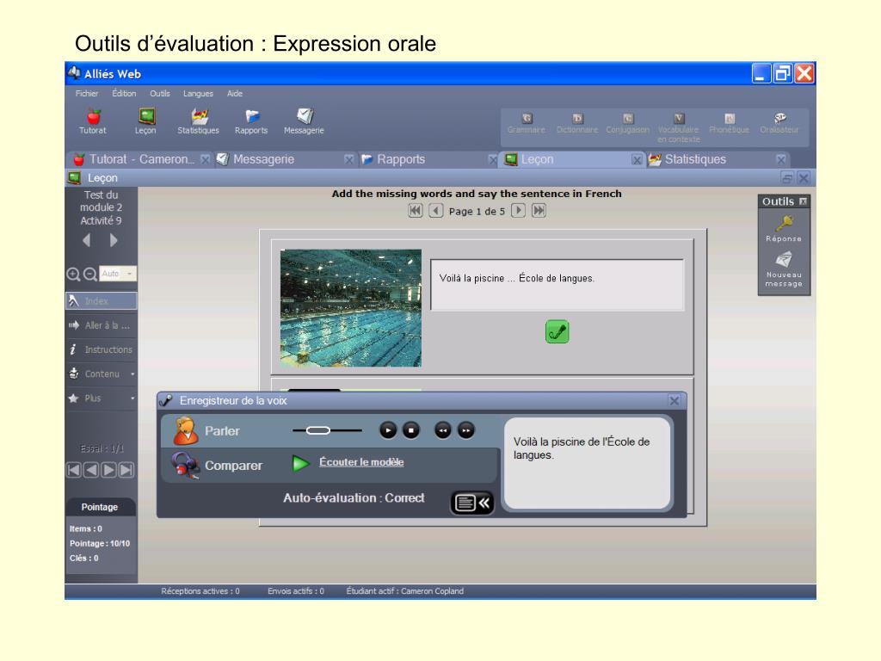Click the Index sidebar button

pos(102,300)
